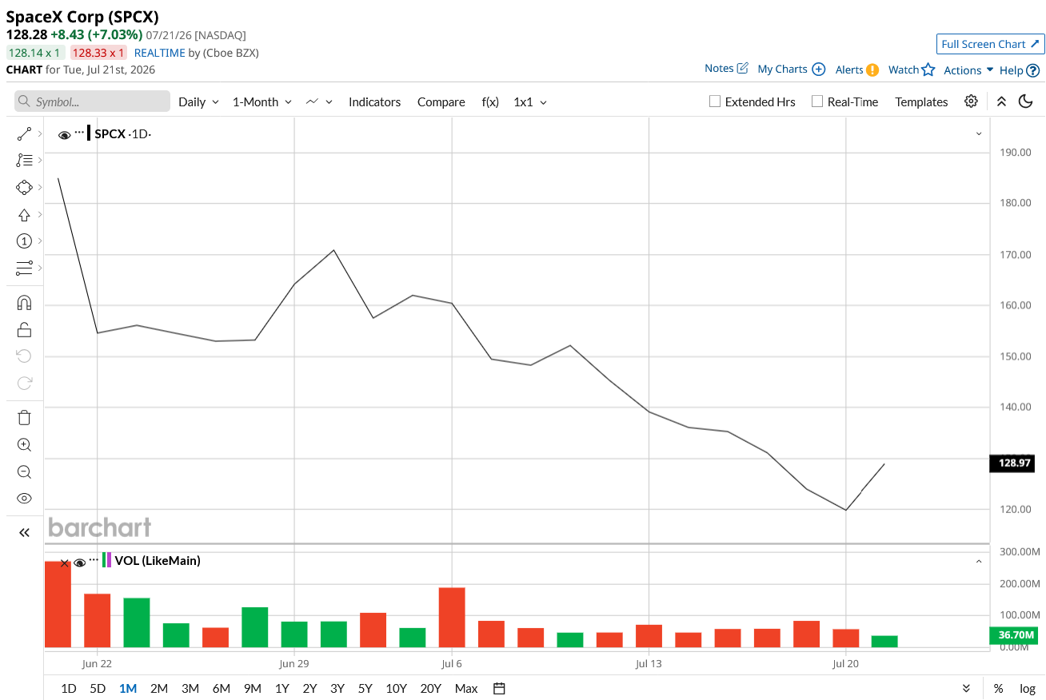Select the Max range tab

(x=466, y=688)
